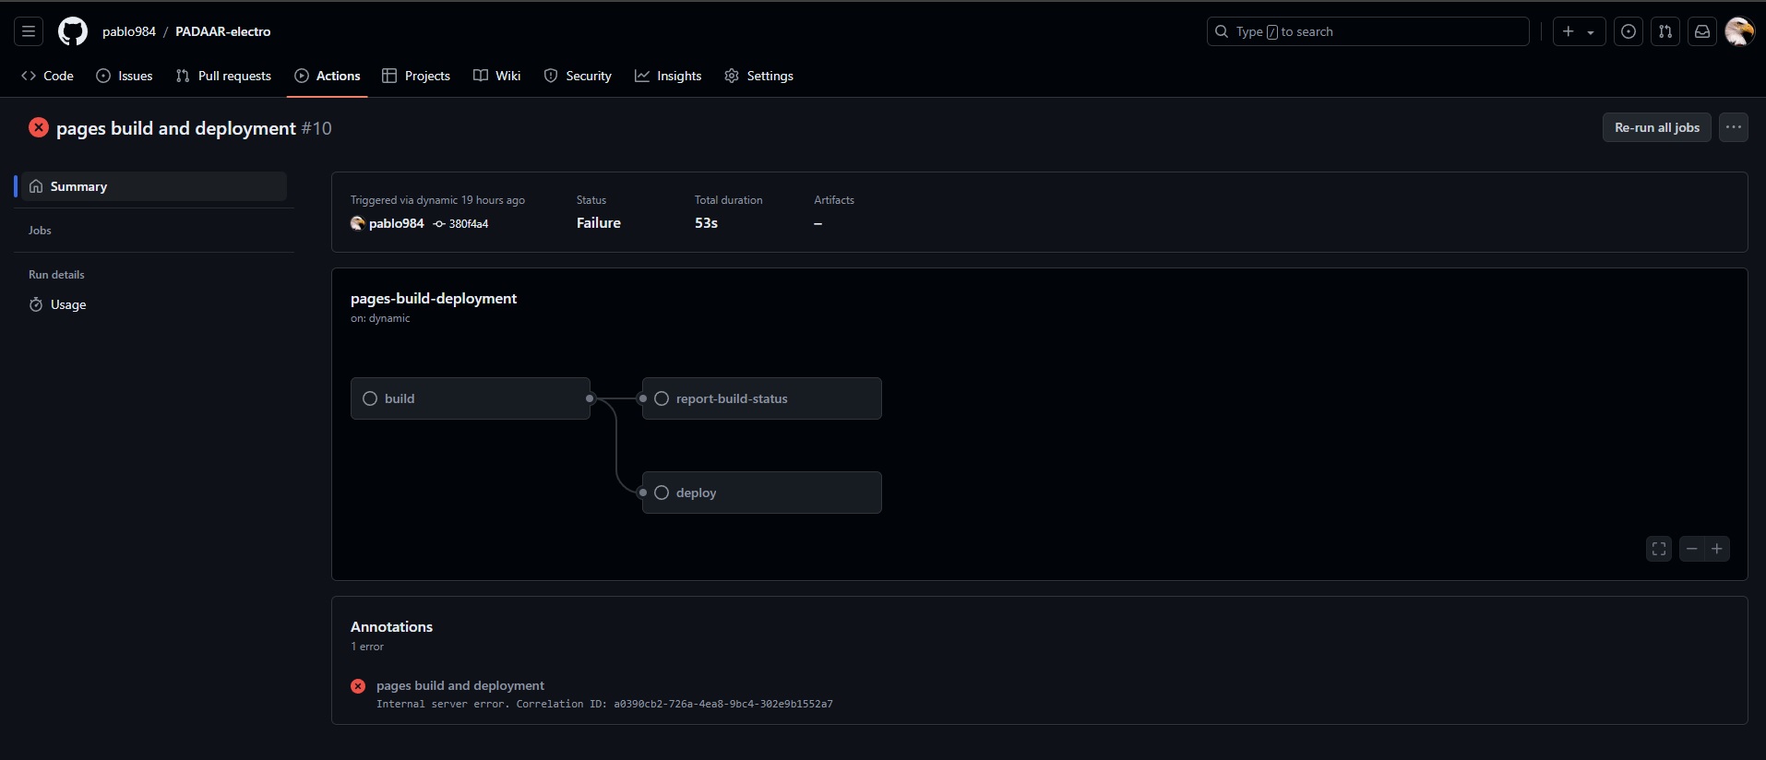Open the pablo984 owner link

tap(129, 31)
